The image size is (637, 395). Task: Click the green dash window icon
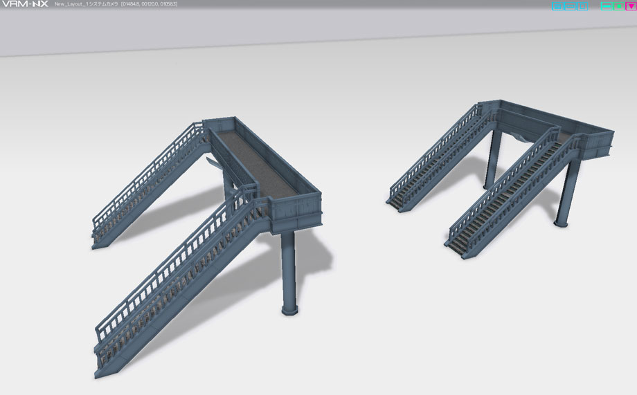tap(606, 6)
